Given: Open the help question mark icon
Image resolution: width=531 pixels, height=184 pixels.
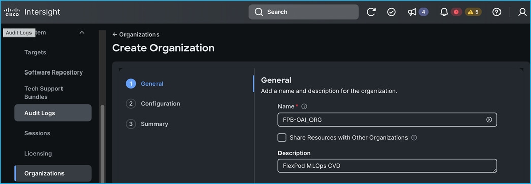Looking at the screenshot, I should point(497,12).
